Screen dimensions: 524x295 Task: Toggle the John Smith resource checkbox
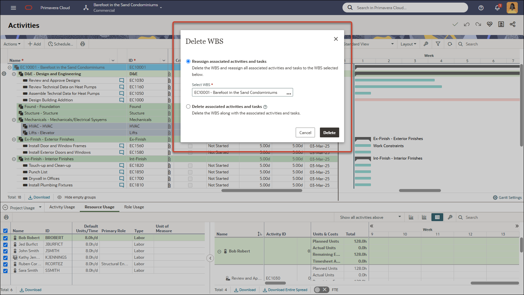5,251
